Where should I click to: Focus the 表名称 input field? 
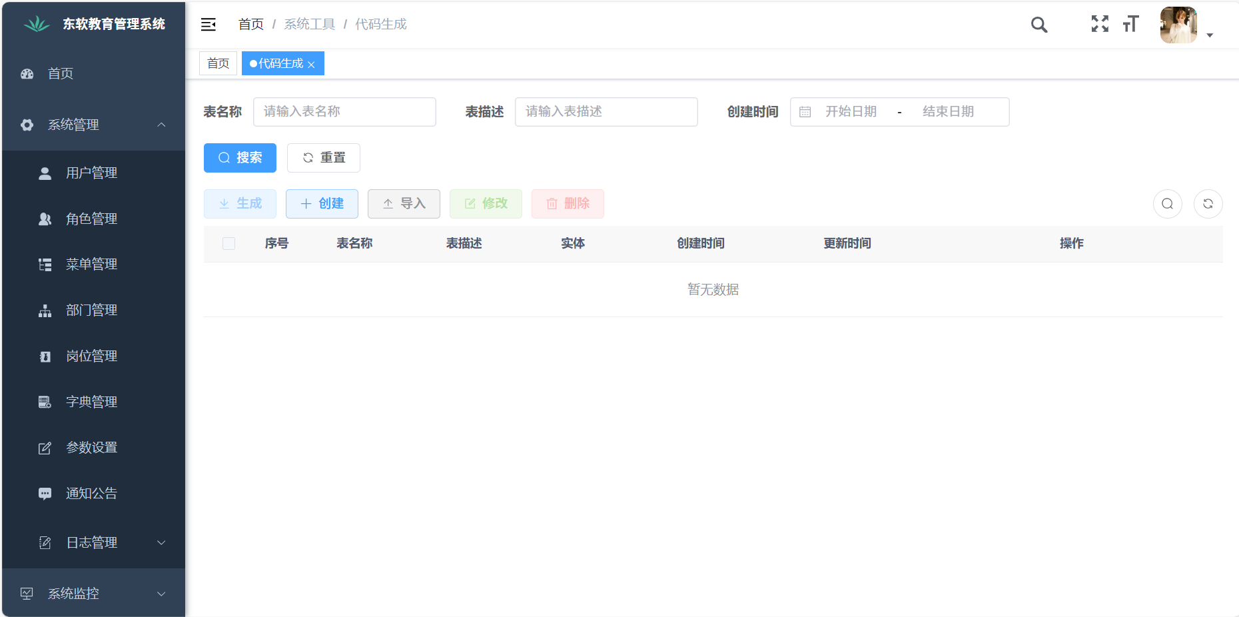tap(344, 112)
